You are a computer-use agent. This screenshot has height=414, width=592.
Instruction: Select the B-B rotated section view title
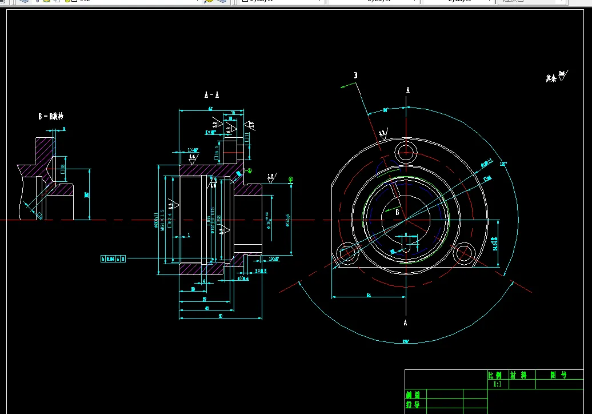click(x=51, y=116)
